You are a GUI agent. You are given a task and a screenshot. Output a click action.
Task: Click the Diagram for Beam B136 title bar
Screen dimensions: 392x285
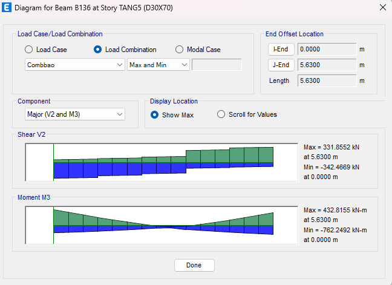coord(181,8)
